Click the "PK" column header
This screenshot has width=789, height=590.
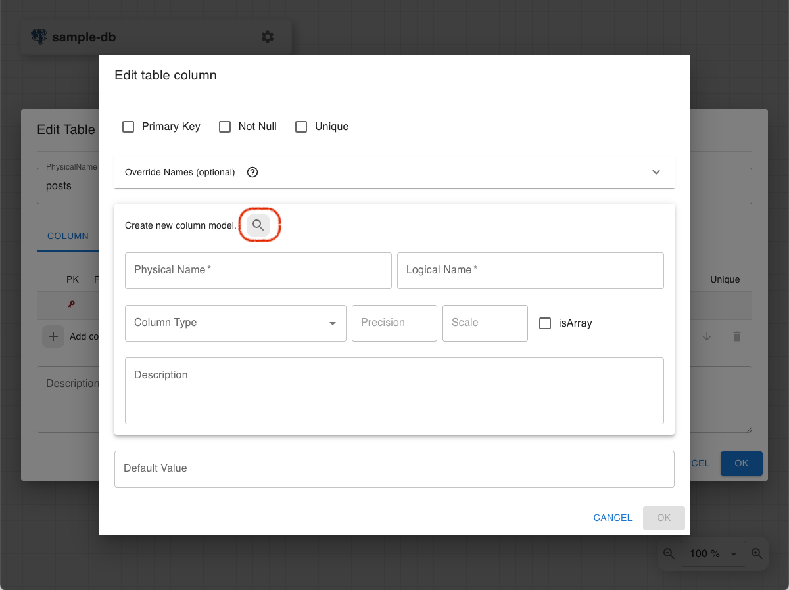72,279
